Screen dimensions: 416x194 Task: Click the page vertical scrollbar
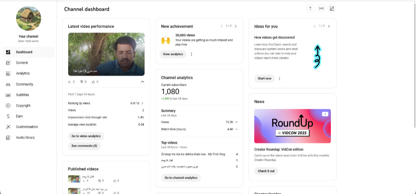click(415, 66)
